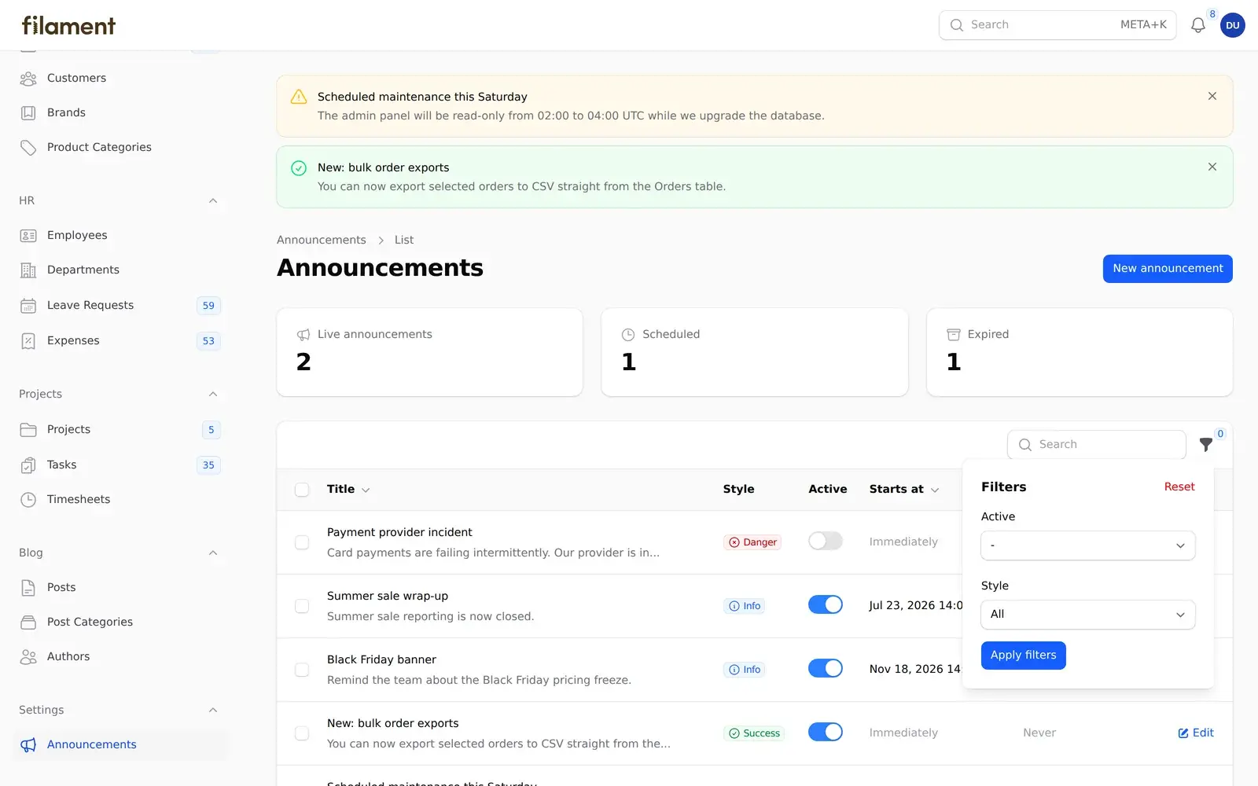This screenshot has height=786, width=1258.
Task: Click the Departments building icon
Action: pyautogui.click(x=28, y=270)
